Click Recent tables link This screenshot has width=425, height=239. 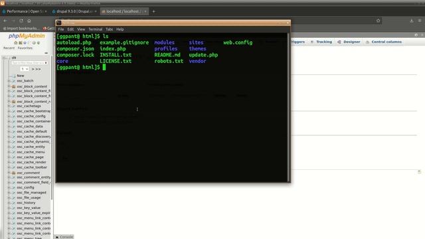coord(9,48)
